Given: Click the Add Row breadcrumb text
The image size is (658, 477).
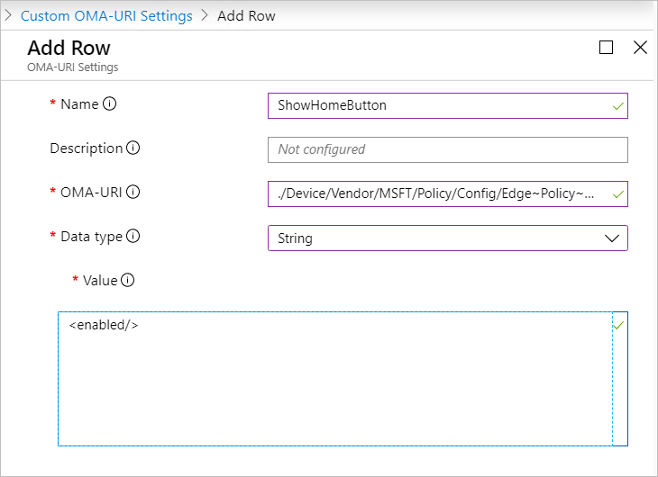Looking at the screenshot, I should [246, 16].
